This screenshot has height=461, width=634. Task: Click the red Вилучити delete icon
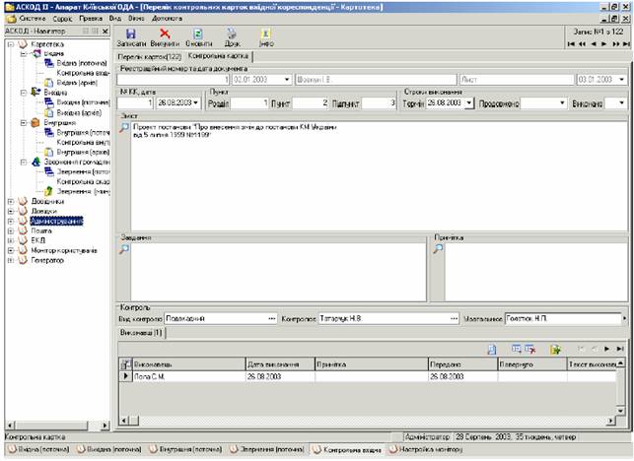165,33
